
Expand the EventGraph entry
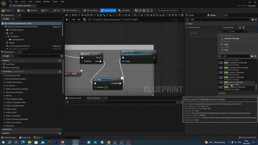point(2,64)
